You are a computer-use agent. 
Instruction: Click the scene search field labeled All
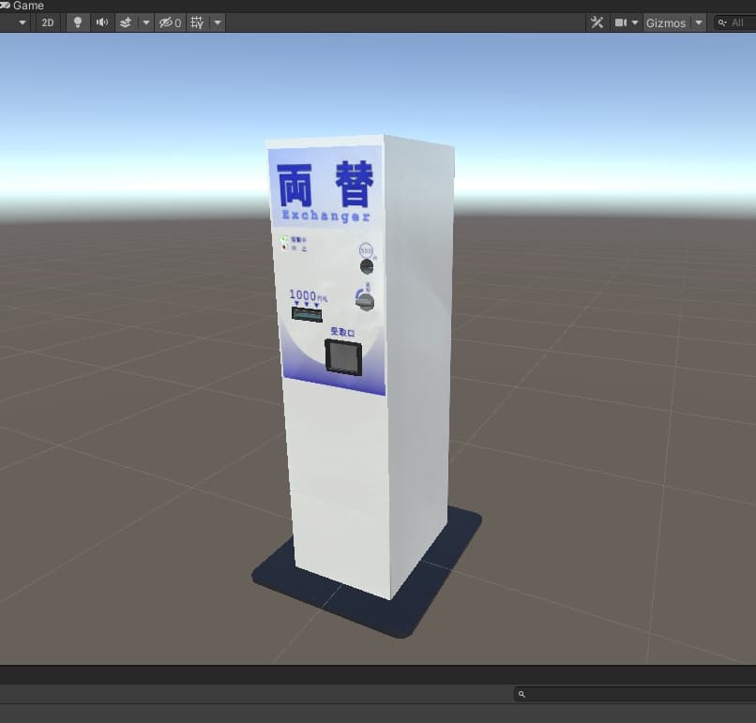coord(739,23)
